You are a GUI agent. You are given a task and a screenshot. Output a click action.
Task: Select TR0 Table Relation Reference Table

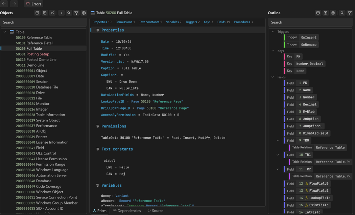point(318,147)
